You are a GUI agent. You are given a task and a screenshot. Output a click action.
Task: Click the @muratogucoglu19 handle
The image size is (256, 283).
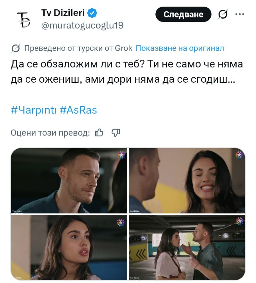point(82,25)
